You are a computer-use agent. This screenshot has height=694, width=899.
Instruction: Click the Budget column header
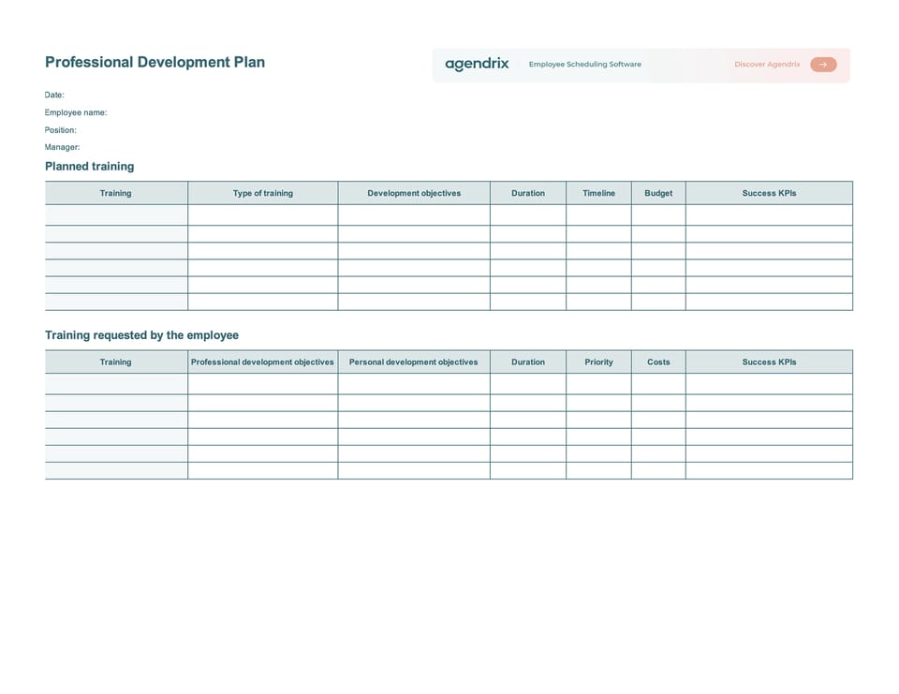658,193
